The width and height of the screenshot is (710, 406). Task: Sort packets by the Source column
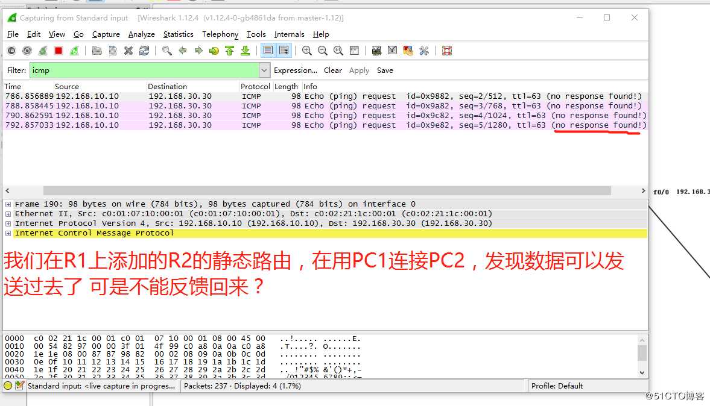[100, 86]
